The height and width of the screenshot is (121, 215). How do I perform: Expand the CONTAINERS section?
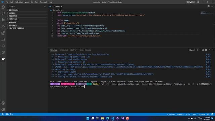pos(27,10)
